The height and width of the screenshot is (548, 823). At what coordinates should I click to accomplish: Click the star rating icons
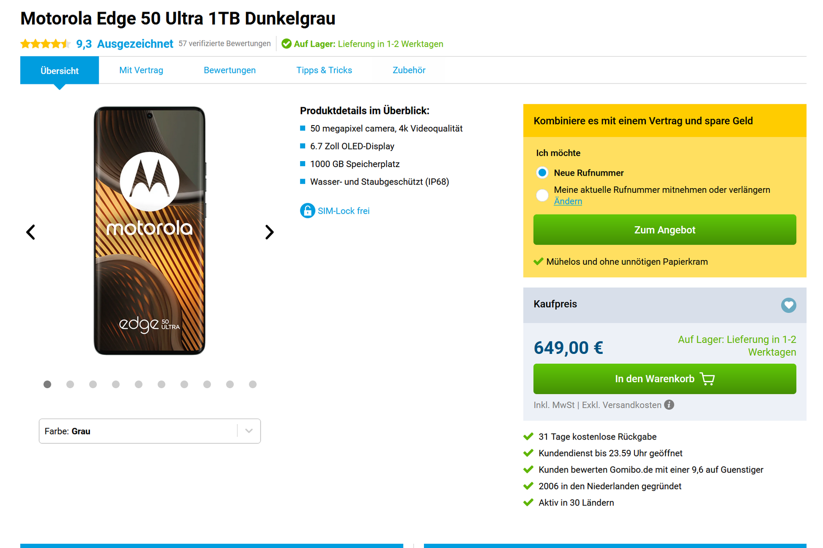point(45,44)
